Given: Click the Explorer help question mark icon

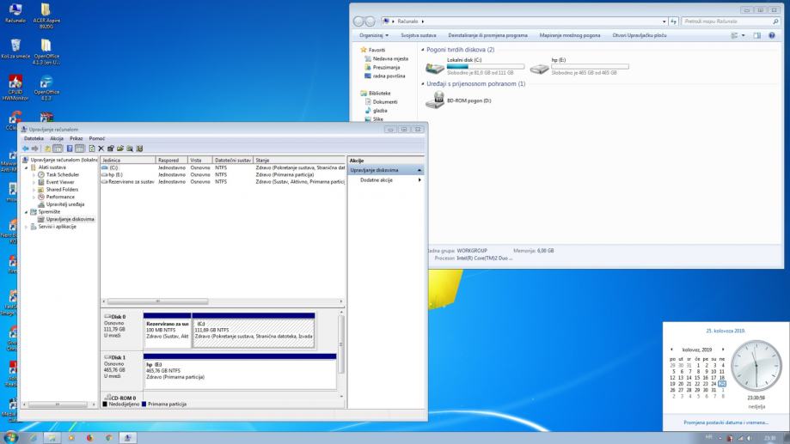Looking at the screenshot, I should (771, 35).
